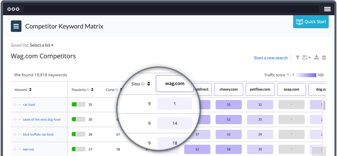Click the popularity bar for weruva
Screen dimensions: 337x156
[x=79, y=149]
